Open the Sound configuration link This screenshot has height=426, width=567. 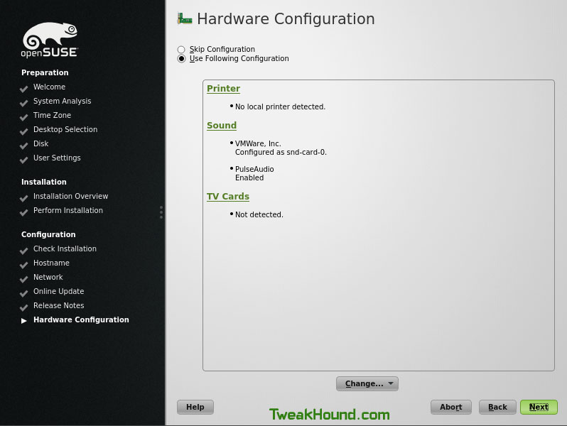click(222, 126)
